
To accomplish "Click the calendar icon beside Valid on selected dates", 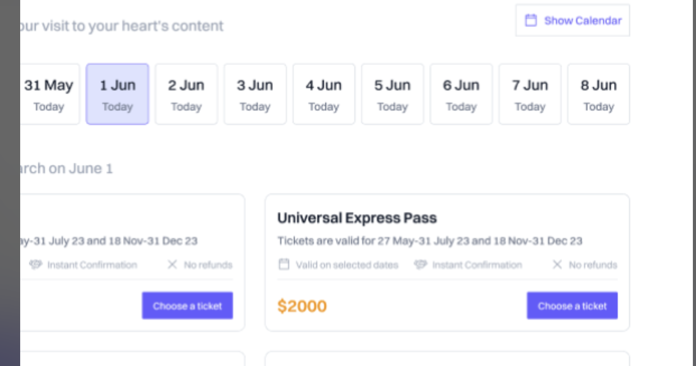I will coord(284,264).
